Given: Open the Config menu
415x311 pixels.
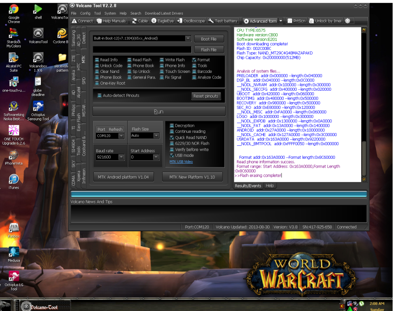Looking at the screenshot, I should 85,13.
